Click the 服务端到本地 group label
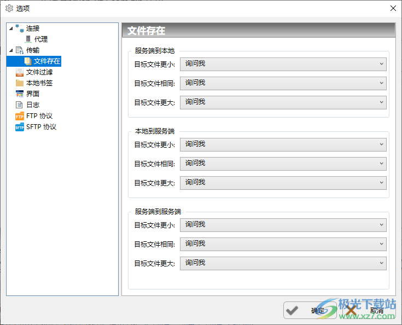The image size is (402, 325). pos(155,51)
